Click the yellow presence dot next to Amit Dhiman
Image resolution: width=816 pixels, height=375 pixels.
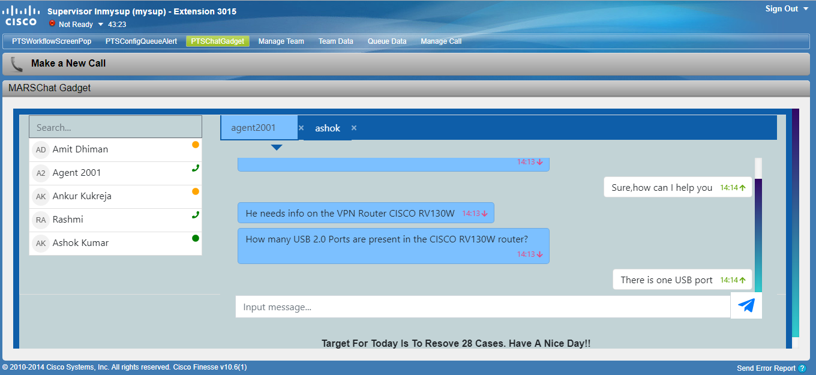tap(195, 145)
